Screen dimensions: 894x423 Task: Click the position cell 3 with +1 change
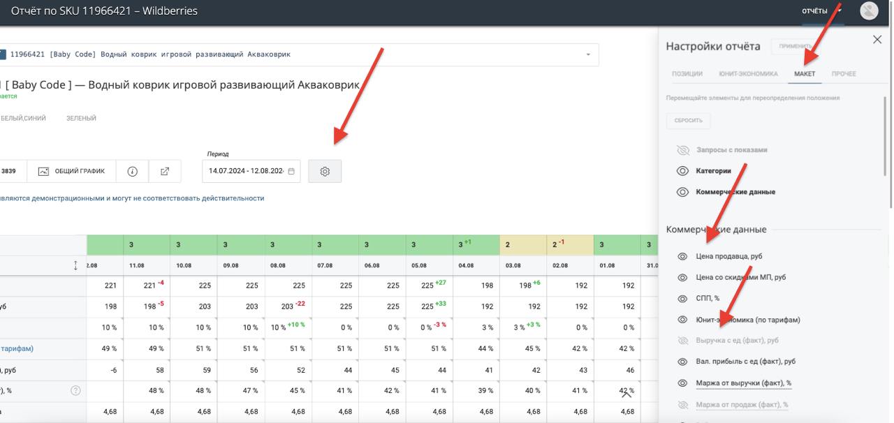(x=476, y=245)
